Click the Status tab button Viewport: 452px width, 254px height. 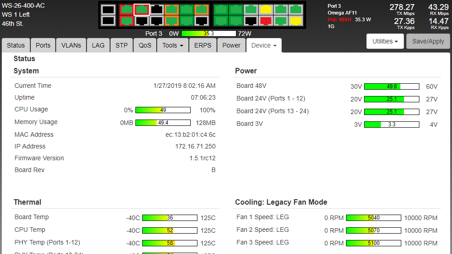tap(16, 45)
